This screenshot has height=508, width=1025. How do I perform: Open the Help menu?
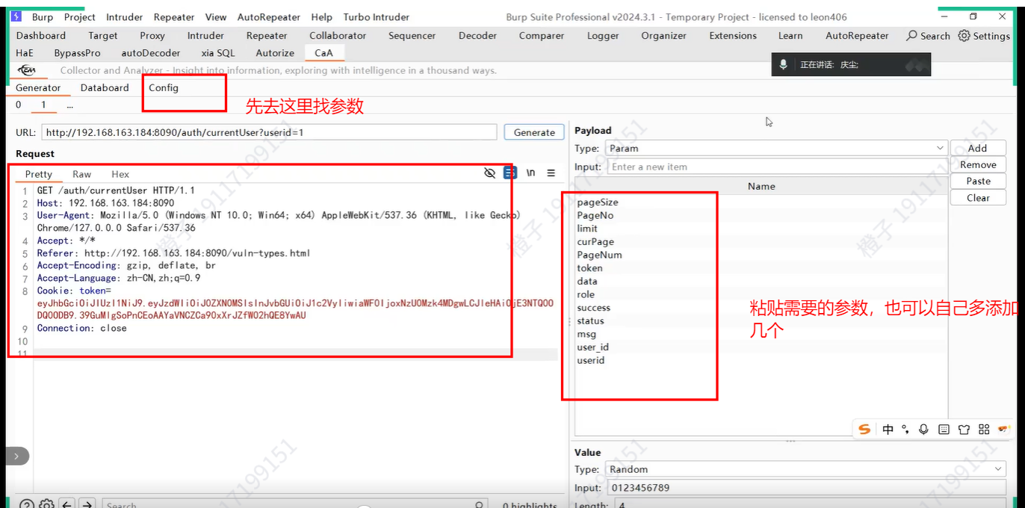point(321,16)
